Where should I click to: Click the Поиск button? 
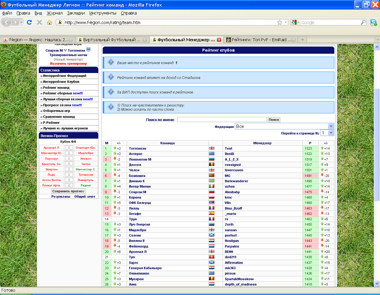tap(274, 119)
